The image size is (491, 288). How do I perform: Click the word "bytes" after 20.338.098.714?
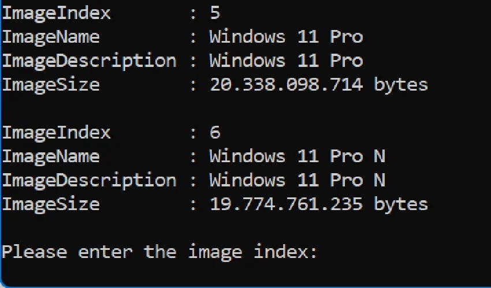point(401,85)
